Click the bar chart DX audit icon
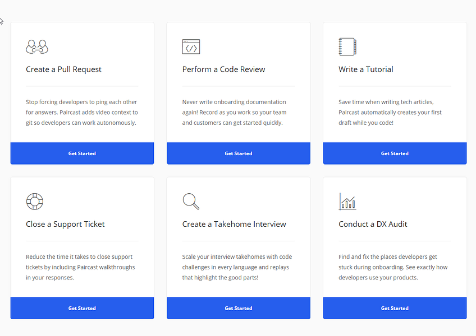The height and width of the screenshot is (336, 476). 347,202
